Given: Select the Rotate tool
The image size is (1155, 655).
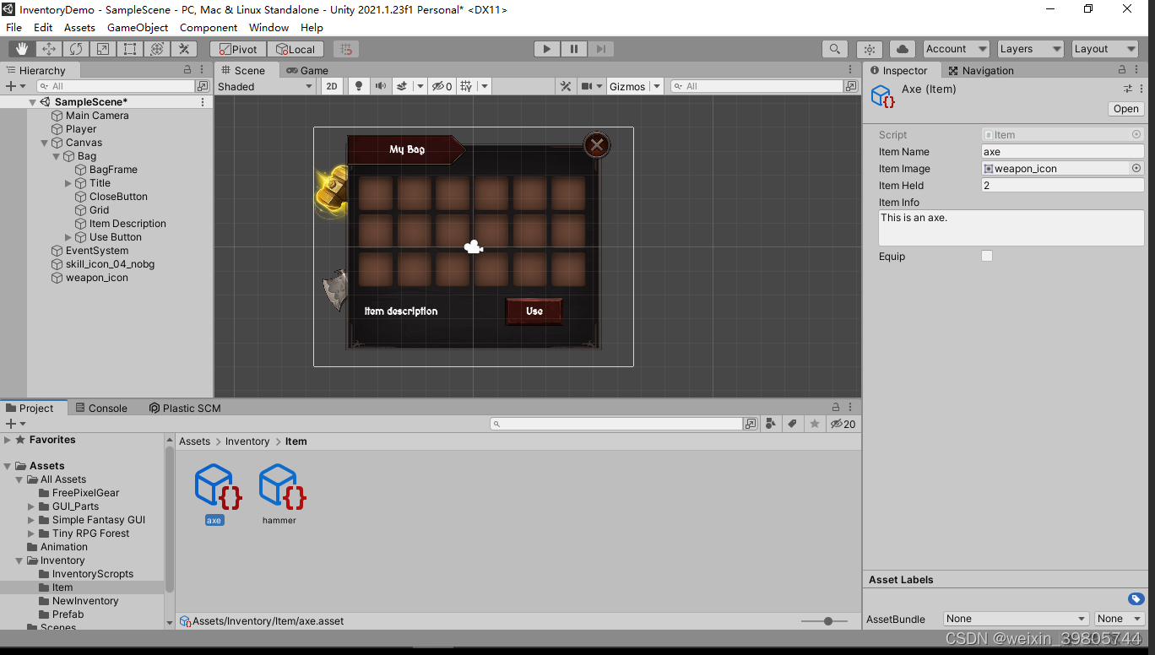Looking at the screenshot, I should pos(76,49).
